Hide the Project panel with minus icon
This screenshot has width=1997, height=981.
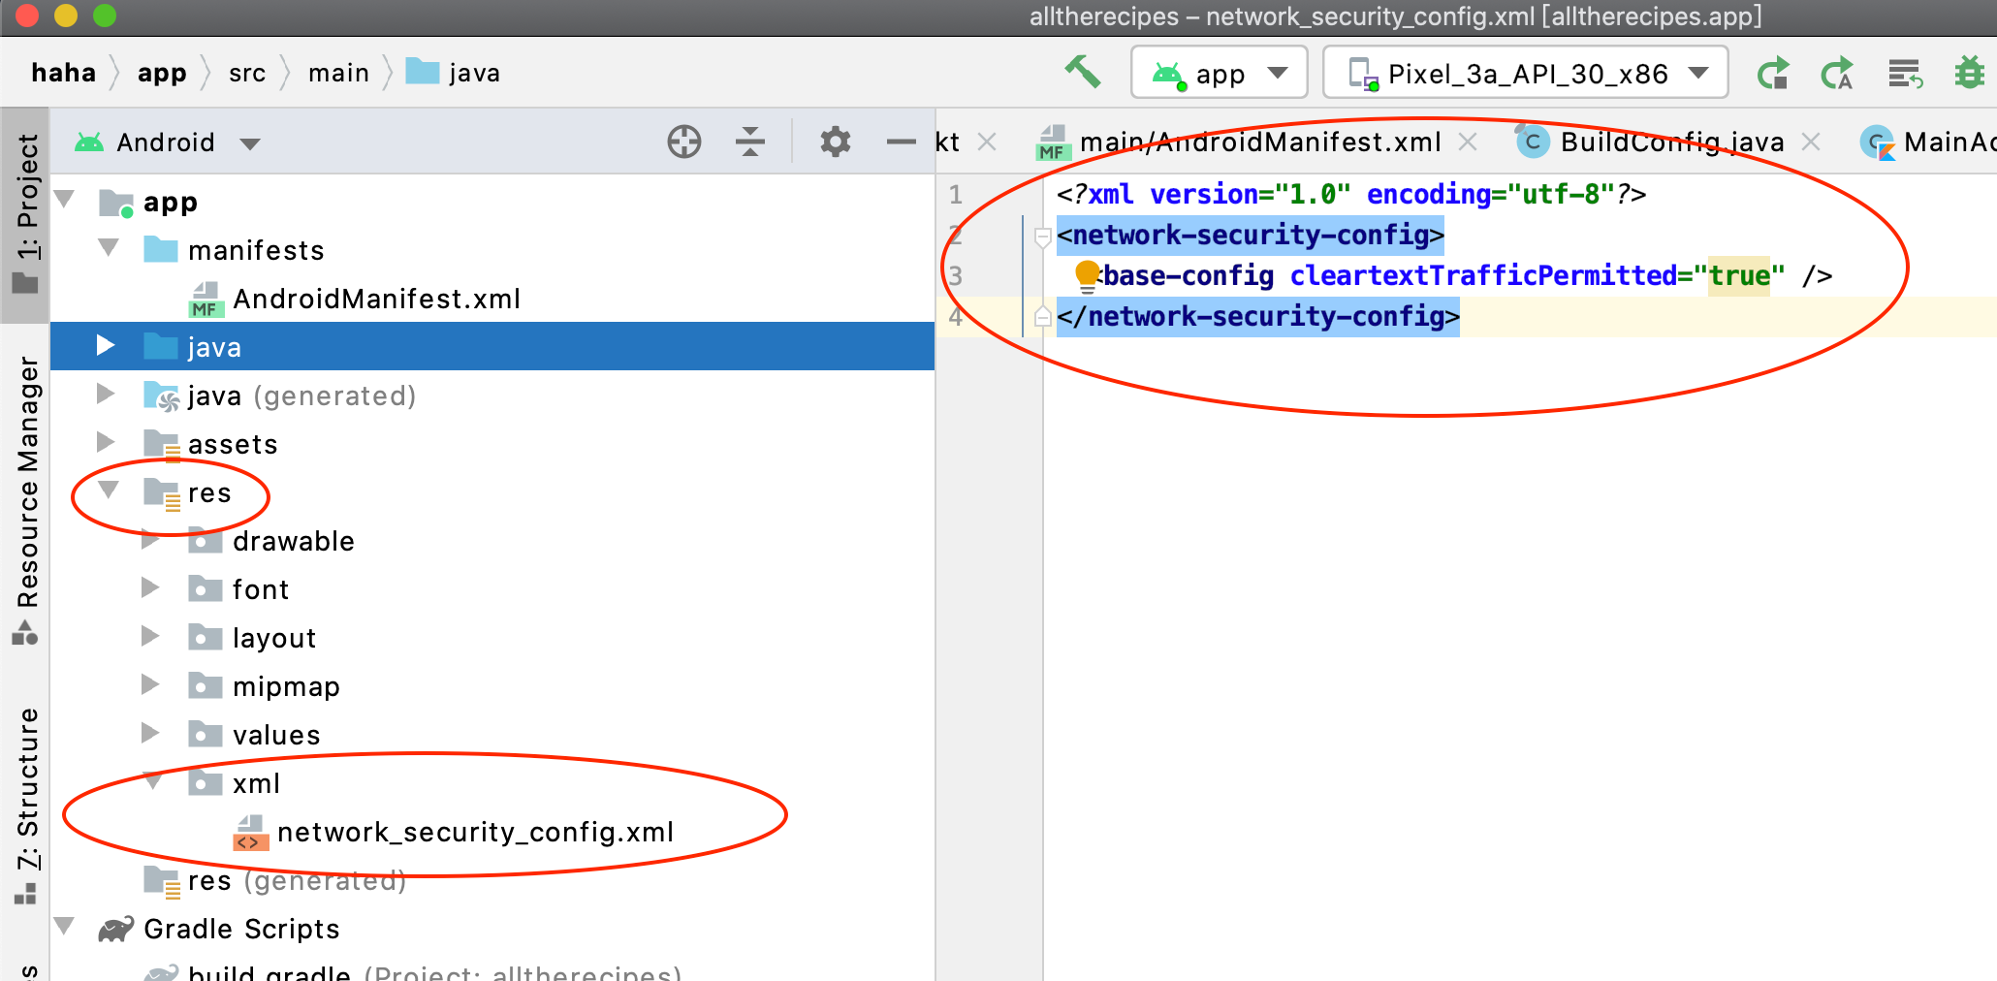901,142
